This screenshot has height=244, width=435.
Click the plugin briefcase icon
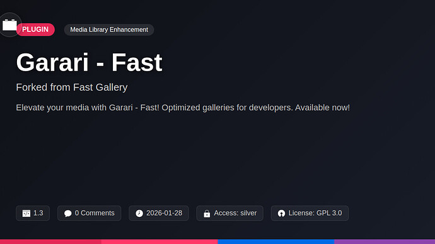9,25
